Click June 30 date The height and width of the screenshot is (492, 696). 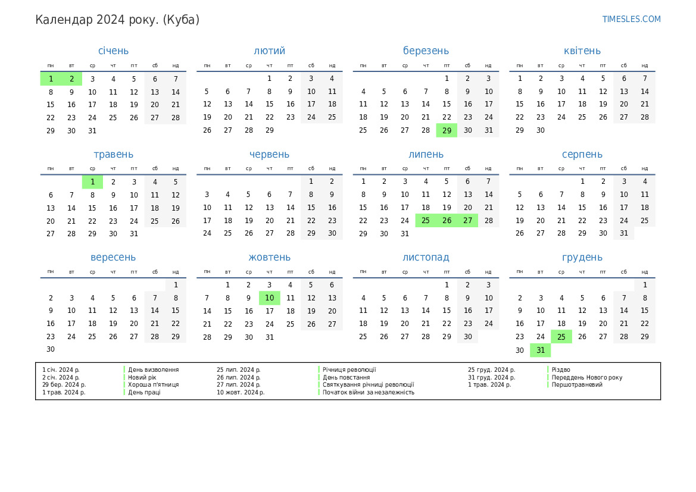coord(332,233)
